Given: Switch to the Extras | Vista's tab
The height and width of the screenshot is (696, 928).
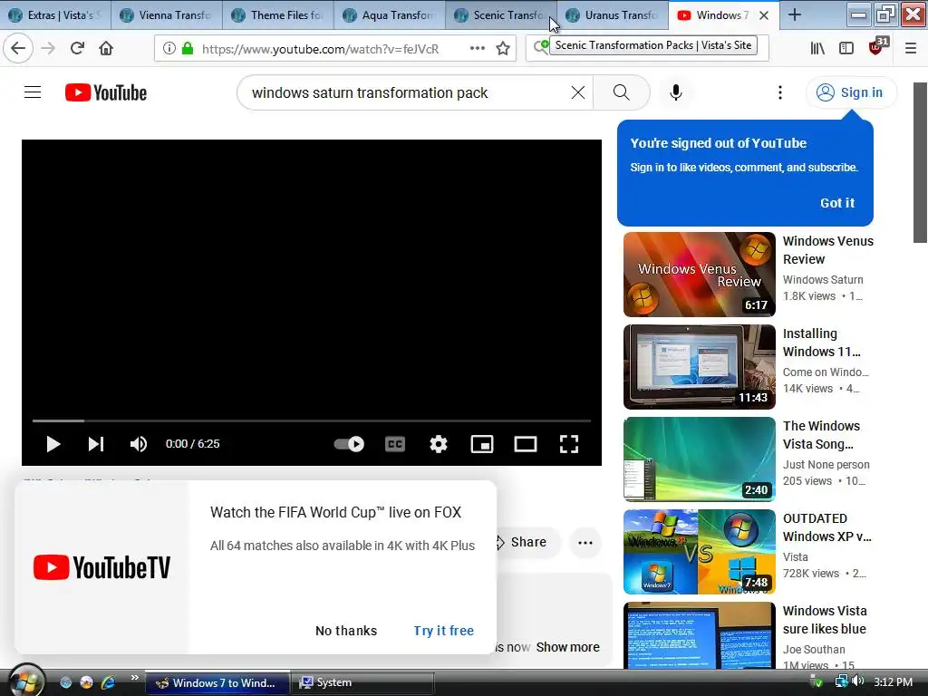Looking at the screenshot, I should click(55, 15).
